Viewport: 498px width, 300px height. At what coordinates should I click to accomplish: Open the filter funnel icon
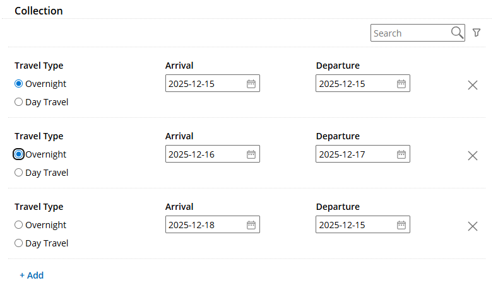pyautogui.click(x=477, y=33)
